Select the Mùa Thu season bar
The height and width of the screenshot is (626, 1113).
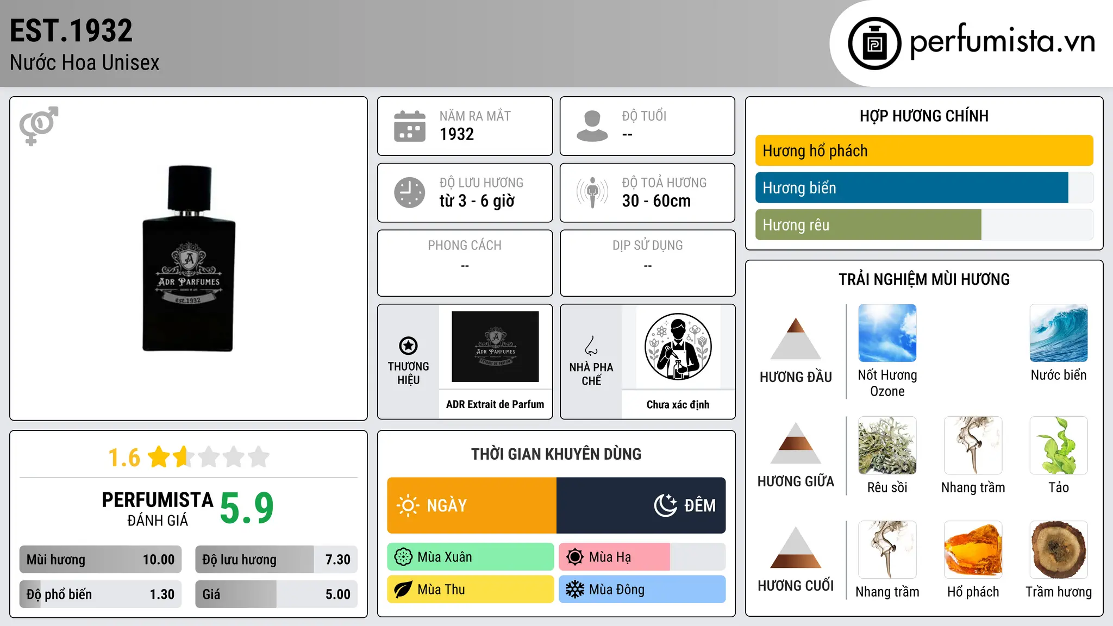(471, 590)
